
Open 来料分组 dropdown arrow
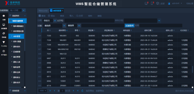159,21
